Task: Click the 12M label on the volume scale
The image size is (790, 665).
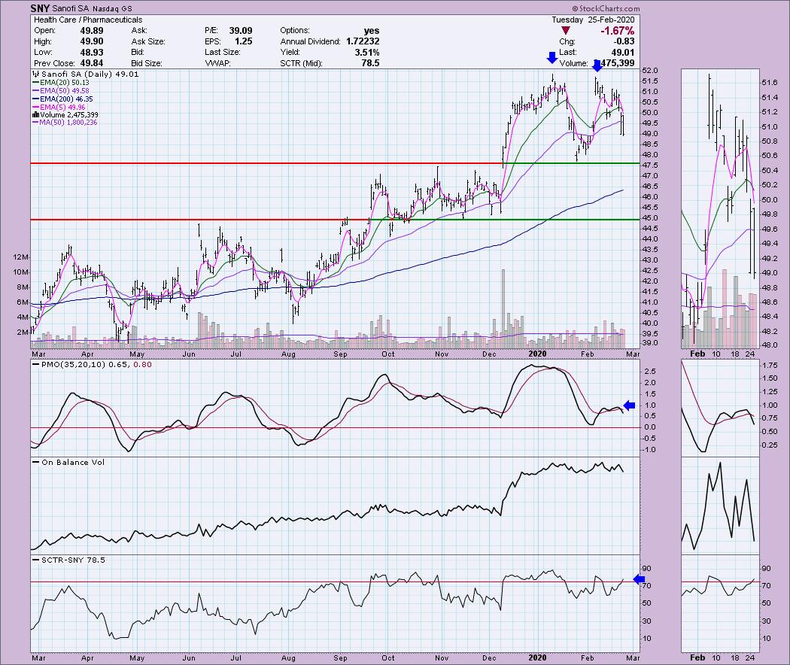Action: pos(21,257)
